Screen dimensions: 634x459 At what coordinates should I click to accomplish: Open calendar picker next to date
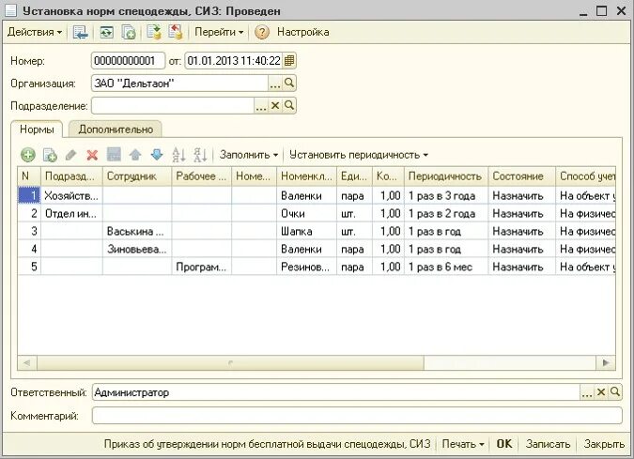tap(289, 61)
